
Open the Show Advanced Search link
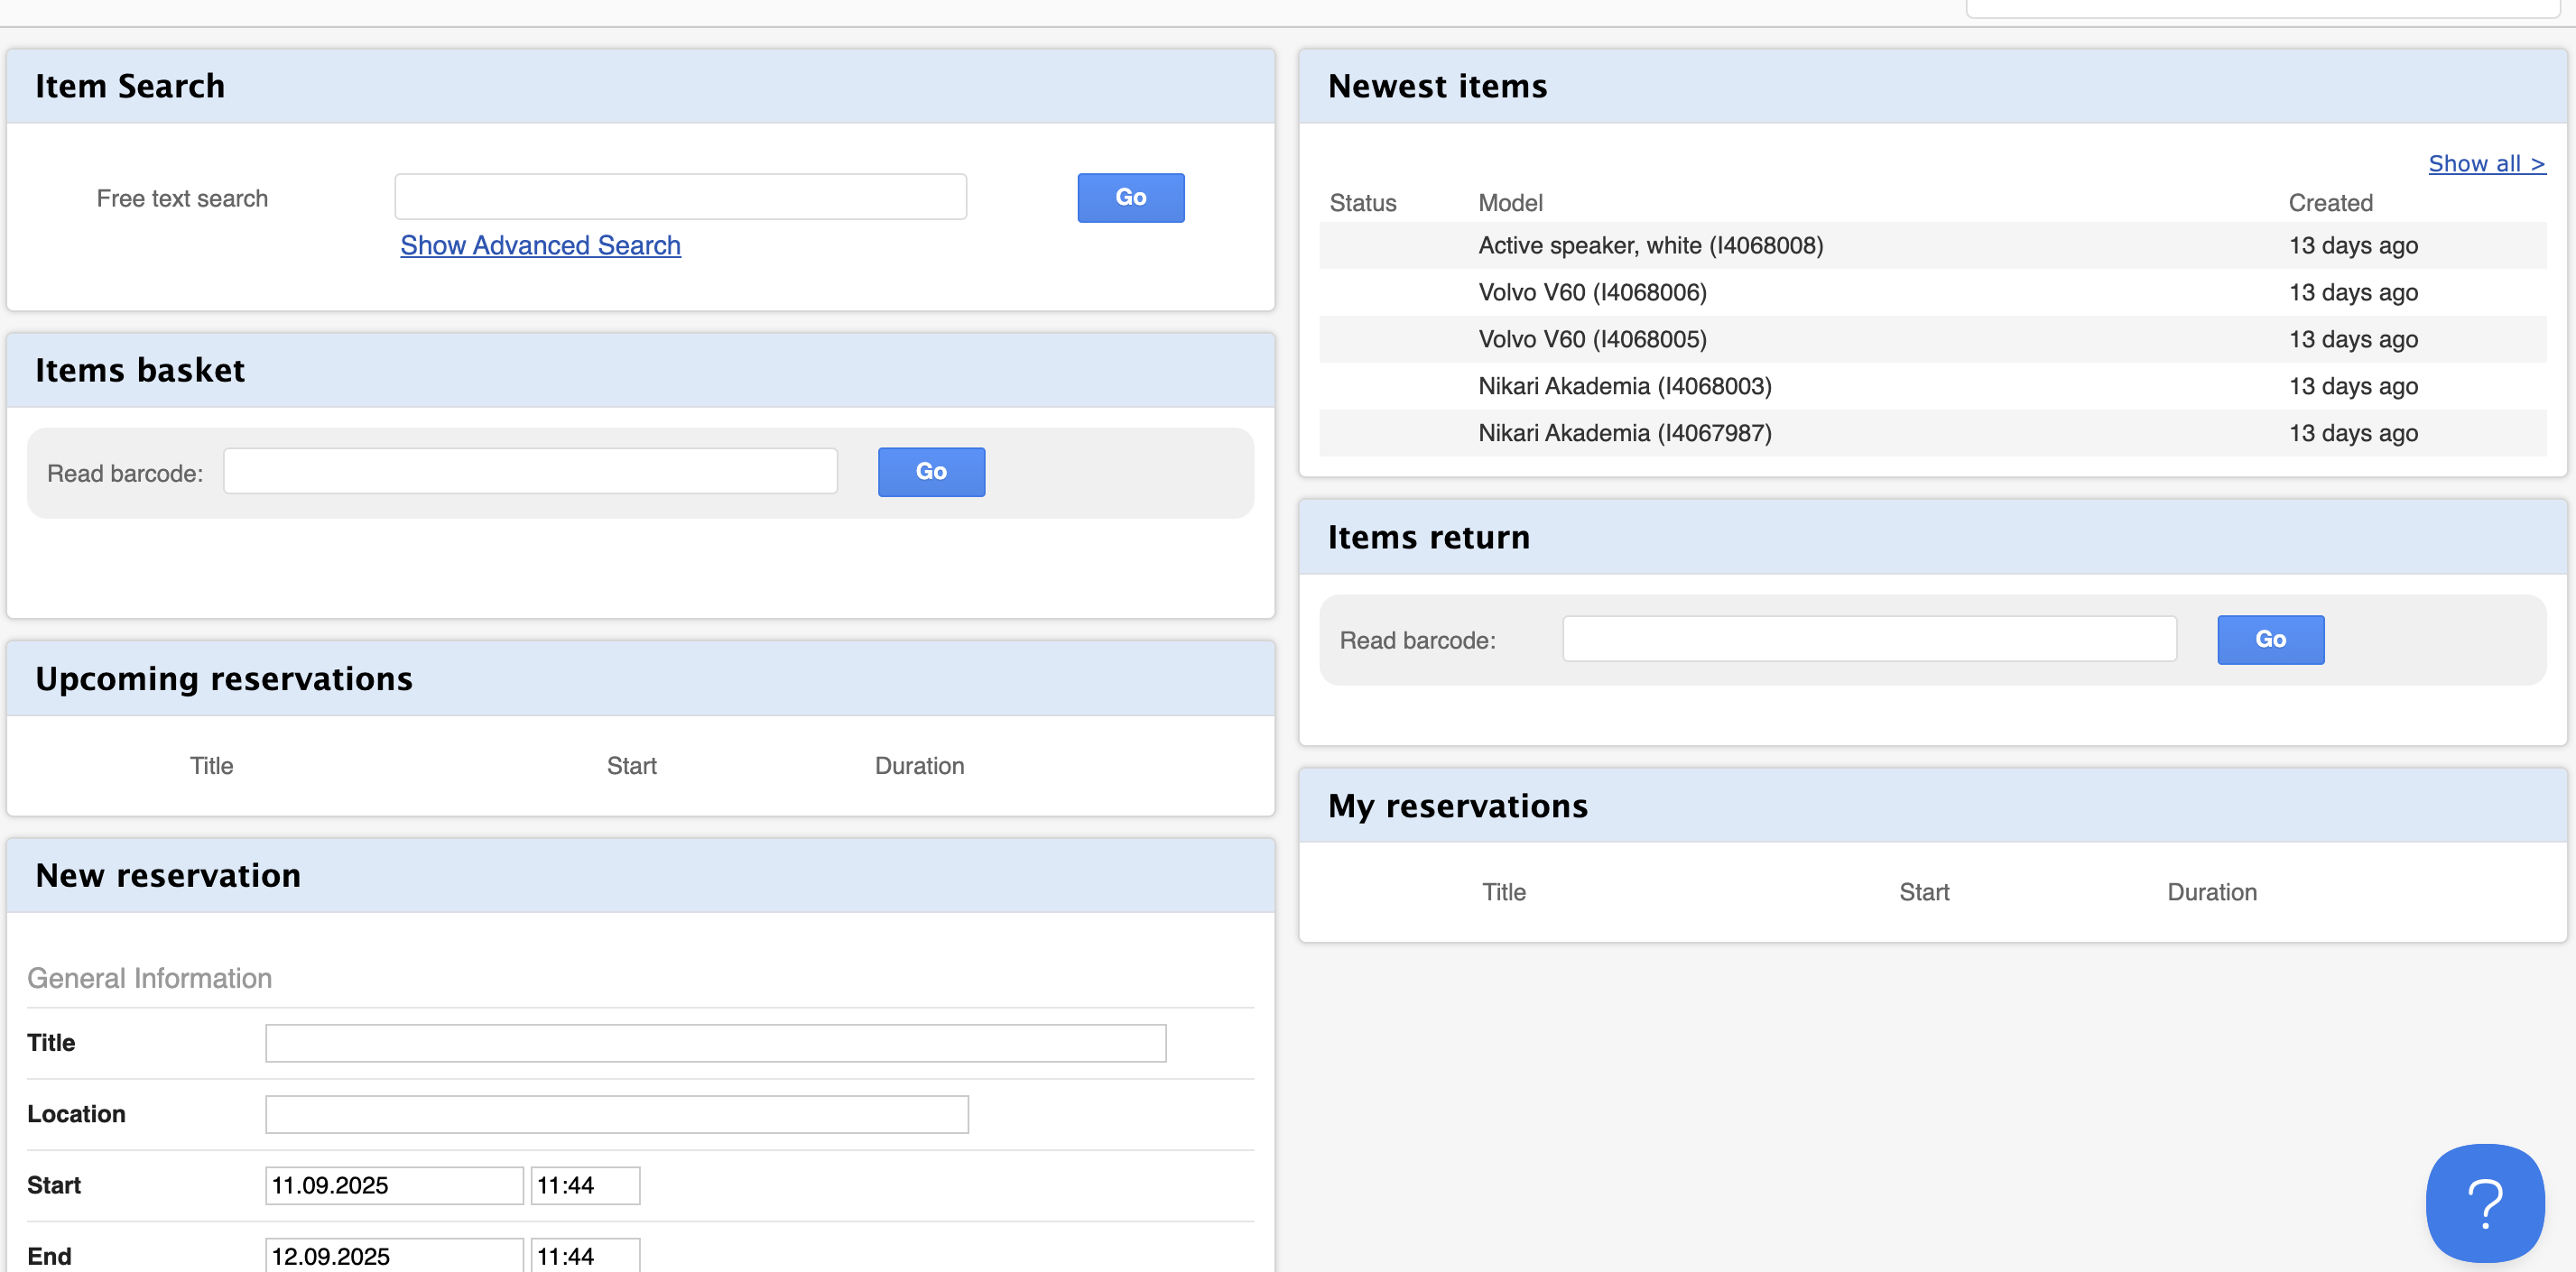(540, 244)
